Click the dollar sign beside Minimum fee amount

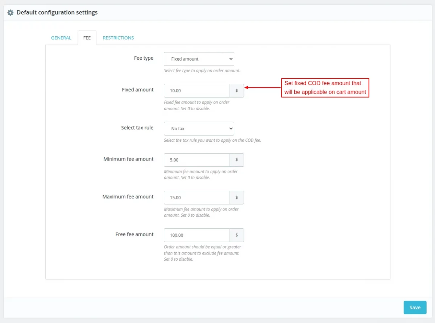(237, 160)
